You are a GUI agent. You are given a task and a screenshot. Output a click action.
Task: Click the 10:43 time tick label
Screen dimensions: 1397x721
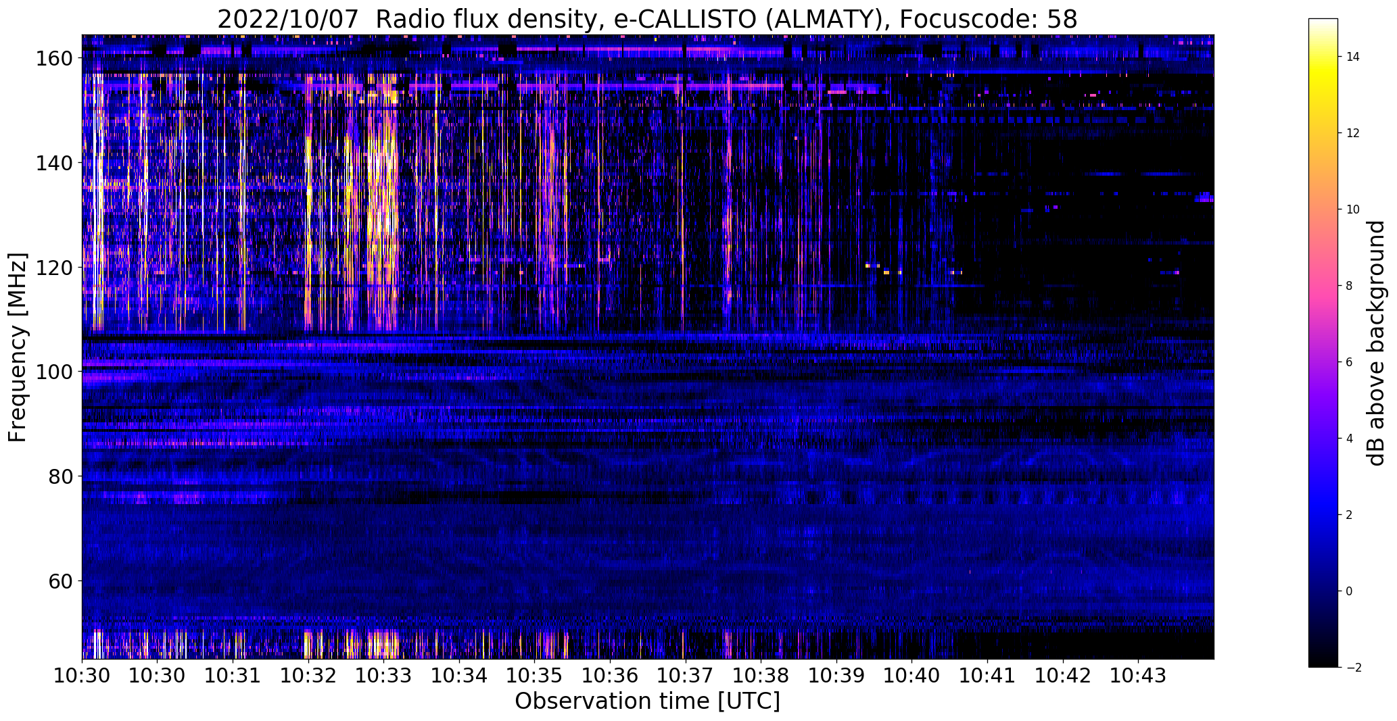tap(1139, 676)
